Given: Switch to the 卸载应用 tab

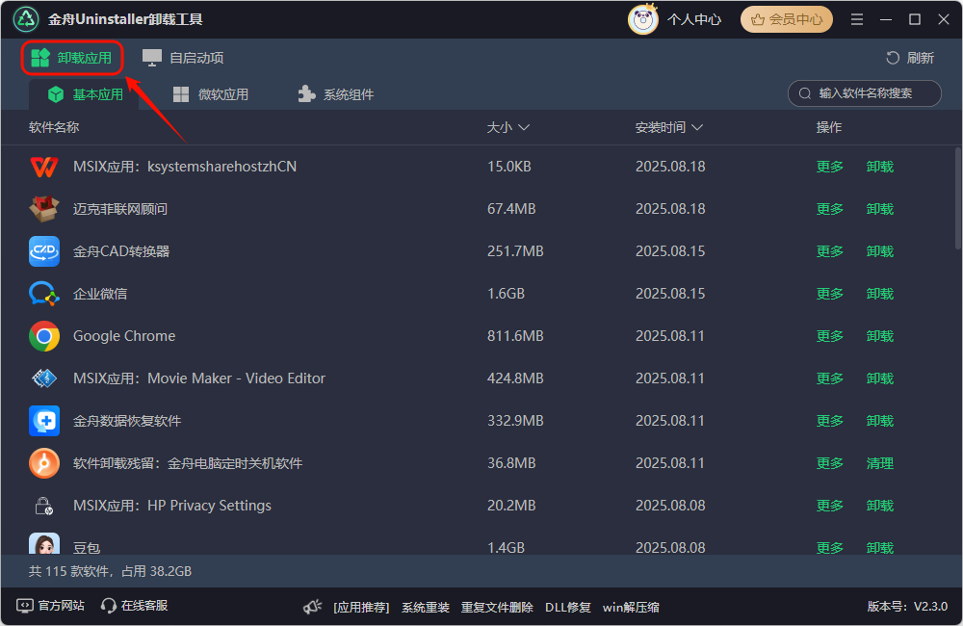Looking at the screenshot, I should point(72,58).
